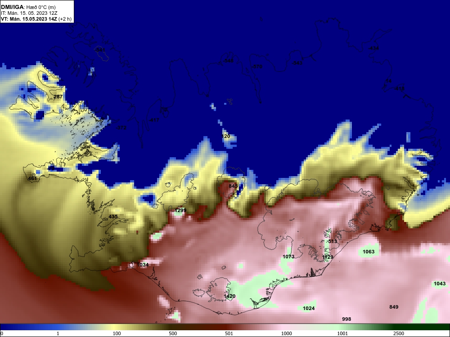
Task: Click the 1129 value label
Action: coord(328,257)
